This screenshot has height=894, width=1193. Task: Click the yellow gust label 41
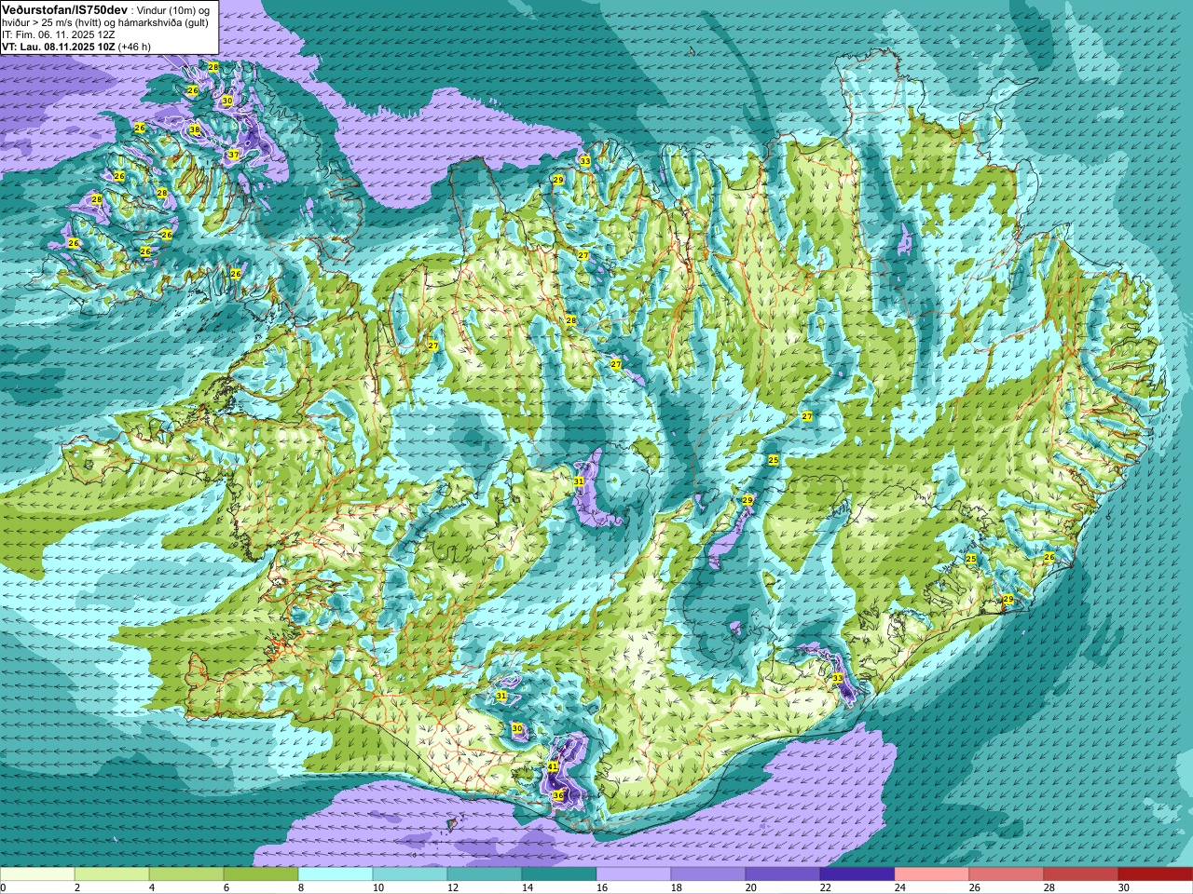coord(553,766)
